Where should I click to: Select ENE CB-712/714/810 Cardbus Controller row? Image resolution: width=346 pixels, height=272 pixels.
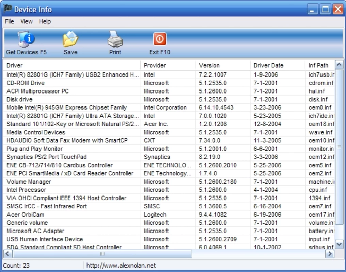point(169,165)
